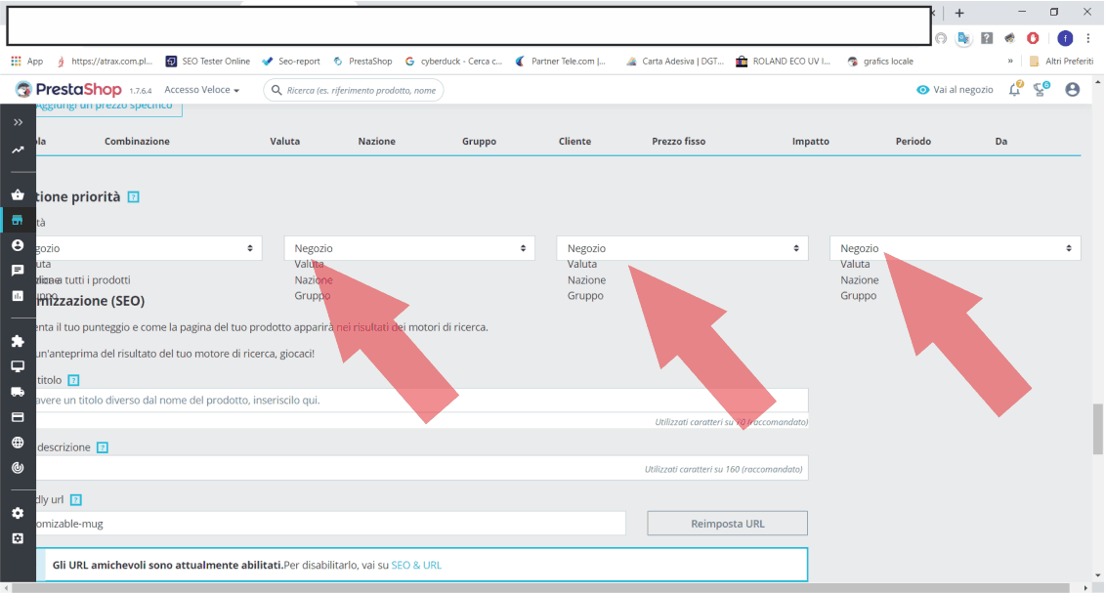This screenshot has height=593, width=1105.
Task: Open the ROLAND ECO UV bookmark
Action: pyautogui.click(x=783, y=62)
